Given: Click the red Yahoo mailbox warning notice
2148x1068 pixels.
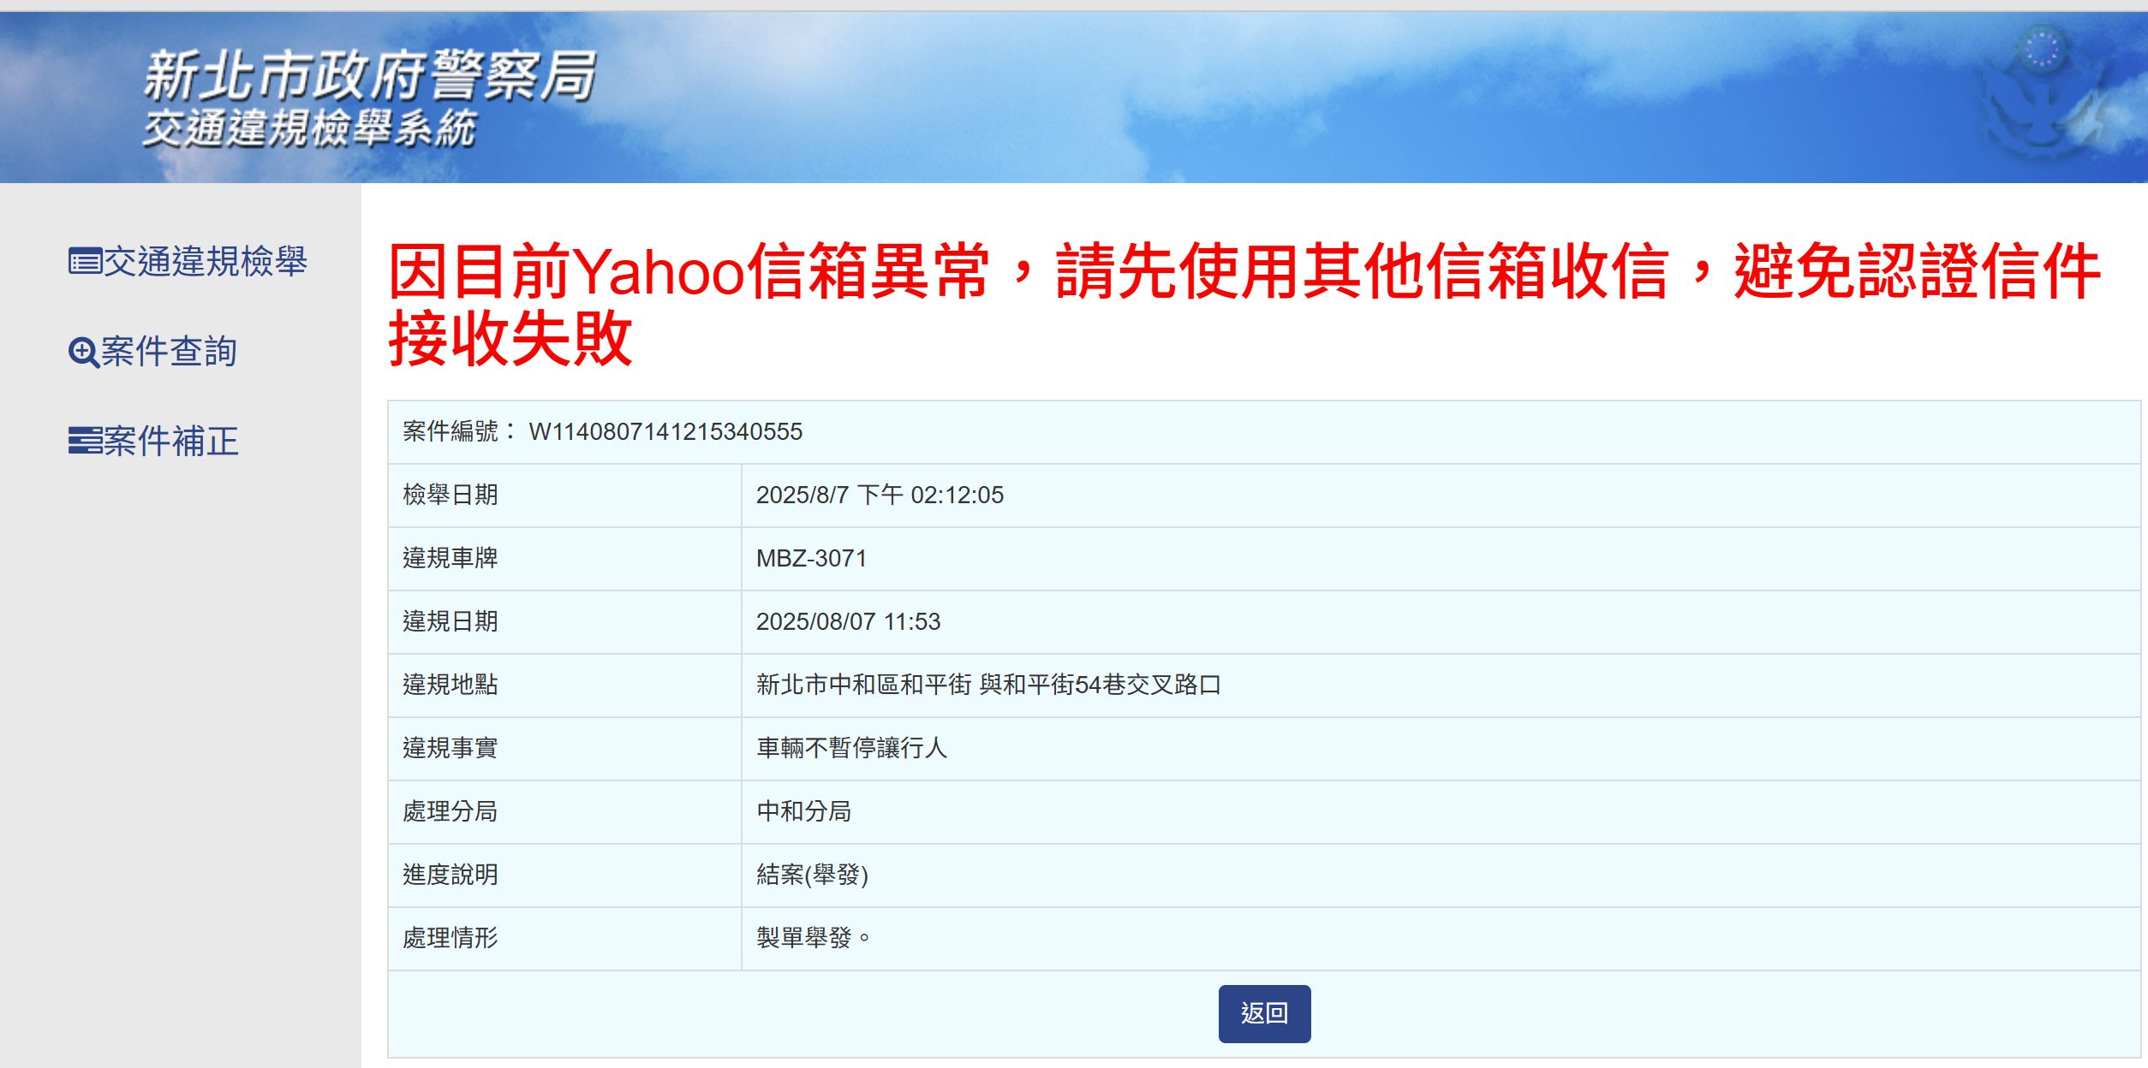Looking at the screenshot, I should (x=1244, y=303).
